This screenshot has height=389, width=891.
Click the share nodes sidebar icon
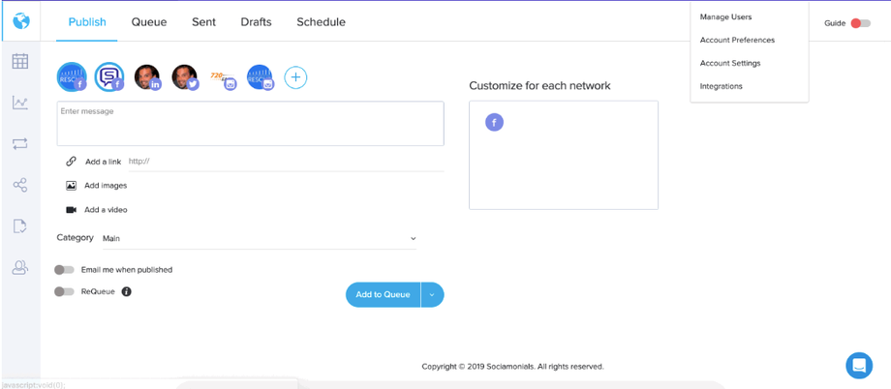click(19, 185)
